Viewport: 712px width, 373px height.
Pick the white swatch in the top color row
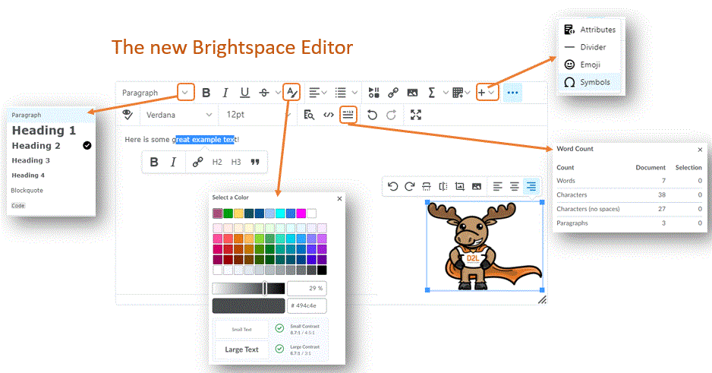tap(311, 213)
